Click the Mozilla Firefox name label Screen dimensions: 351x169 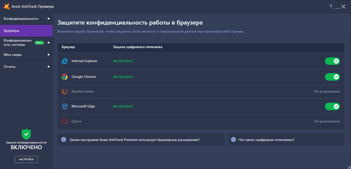[83, 92]
